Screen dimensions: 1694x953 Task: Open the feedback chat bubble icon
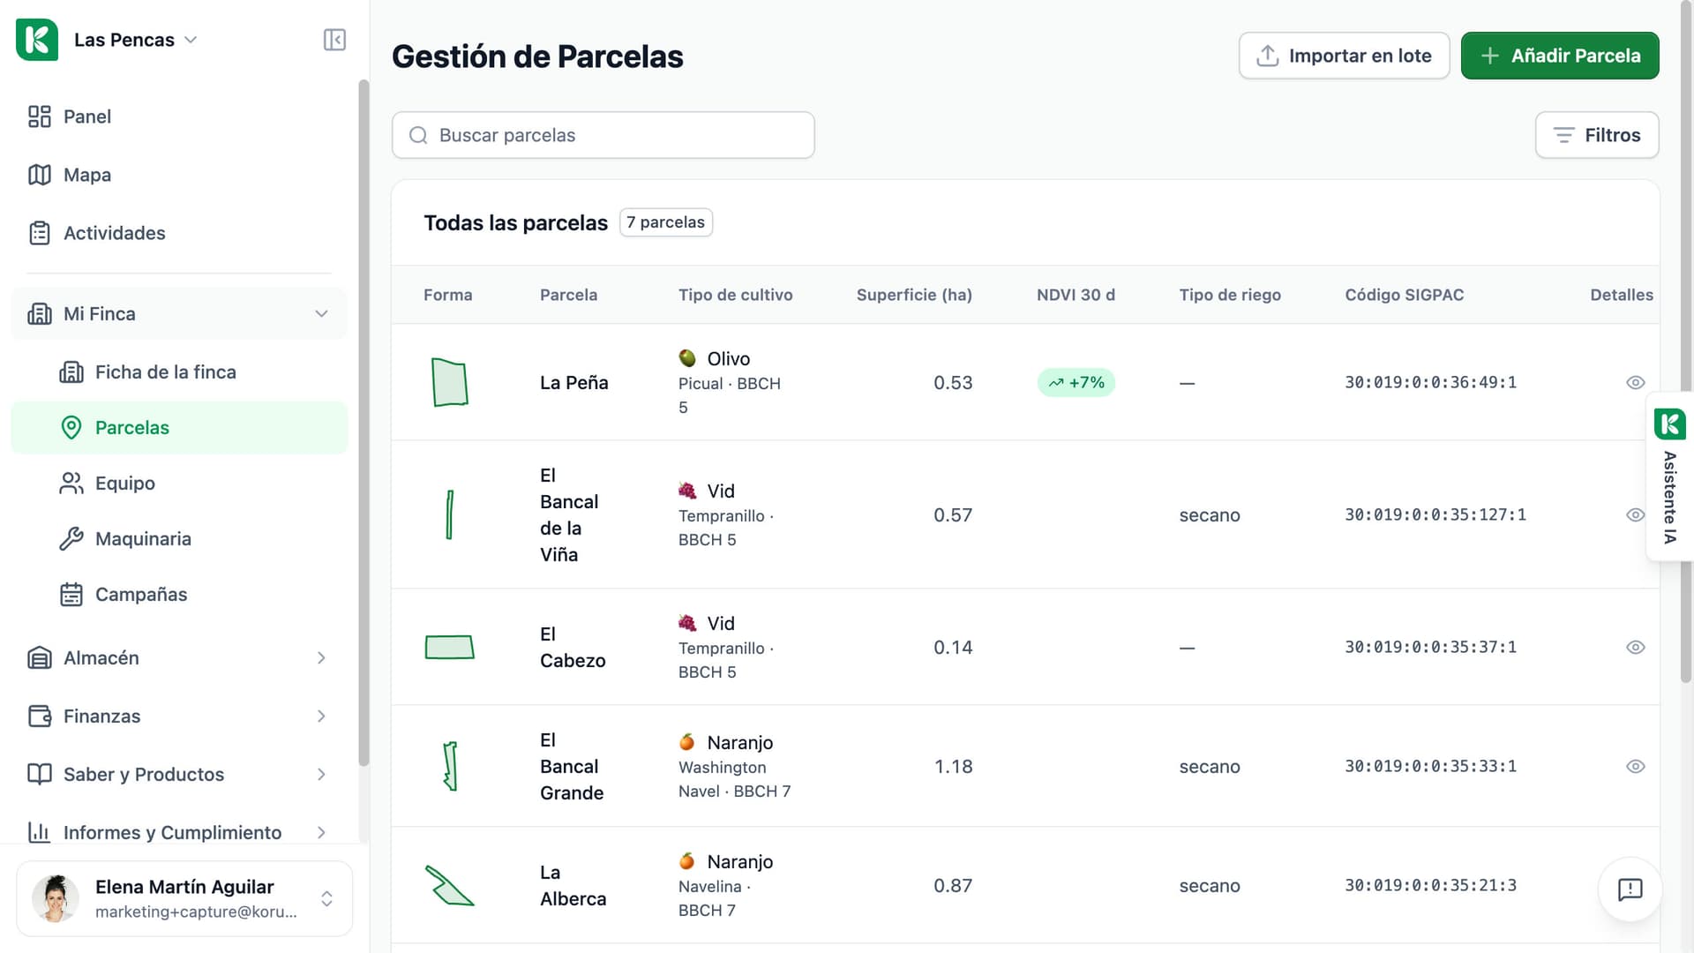click(x=1630, y=889)
